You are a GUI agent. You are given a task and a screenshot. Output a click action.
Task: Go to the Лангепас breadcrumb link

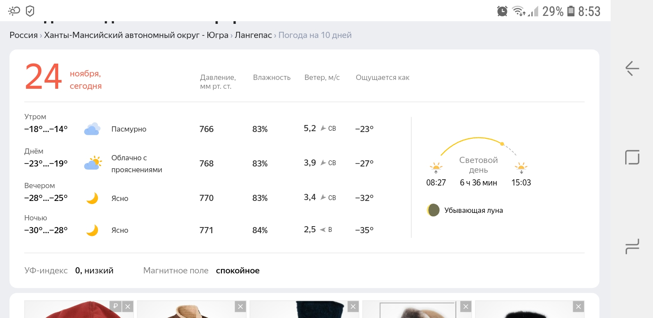253,35
